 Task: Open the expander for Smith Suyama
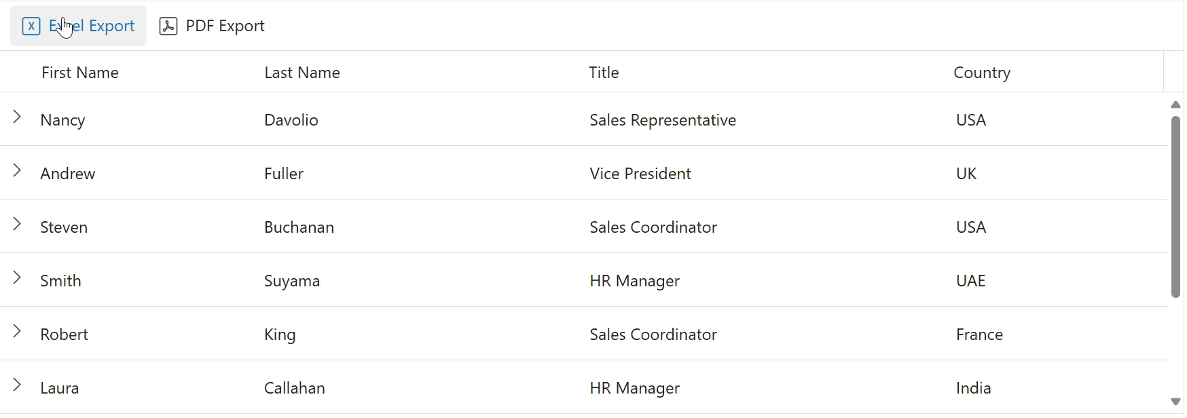point(17,278)
